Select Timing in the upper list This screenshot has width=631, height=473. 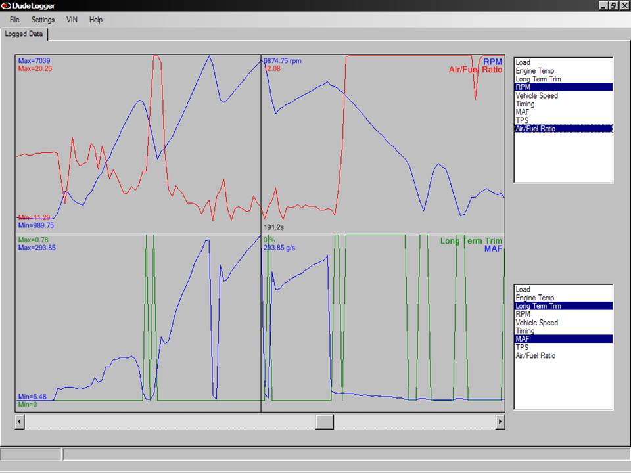563,104
